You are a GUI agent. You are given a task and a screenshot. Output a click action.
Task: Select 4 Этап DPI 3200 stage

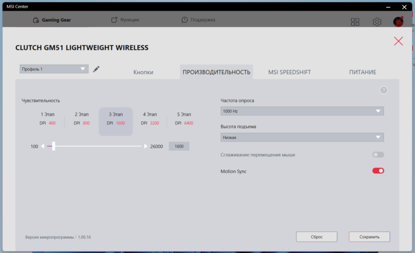pos(150,118)
